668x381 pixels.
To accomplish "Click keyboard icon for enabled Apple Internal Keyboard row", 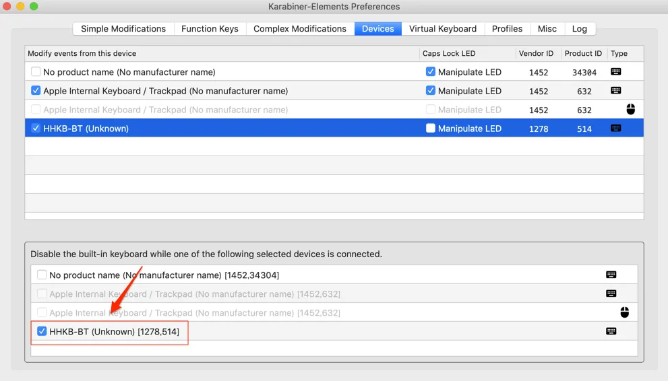I will coord(615,90).
